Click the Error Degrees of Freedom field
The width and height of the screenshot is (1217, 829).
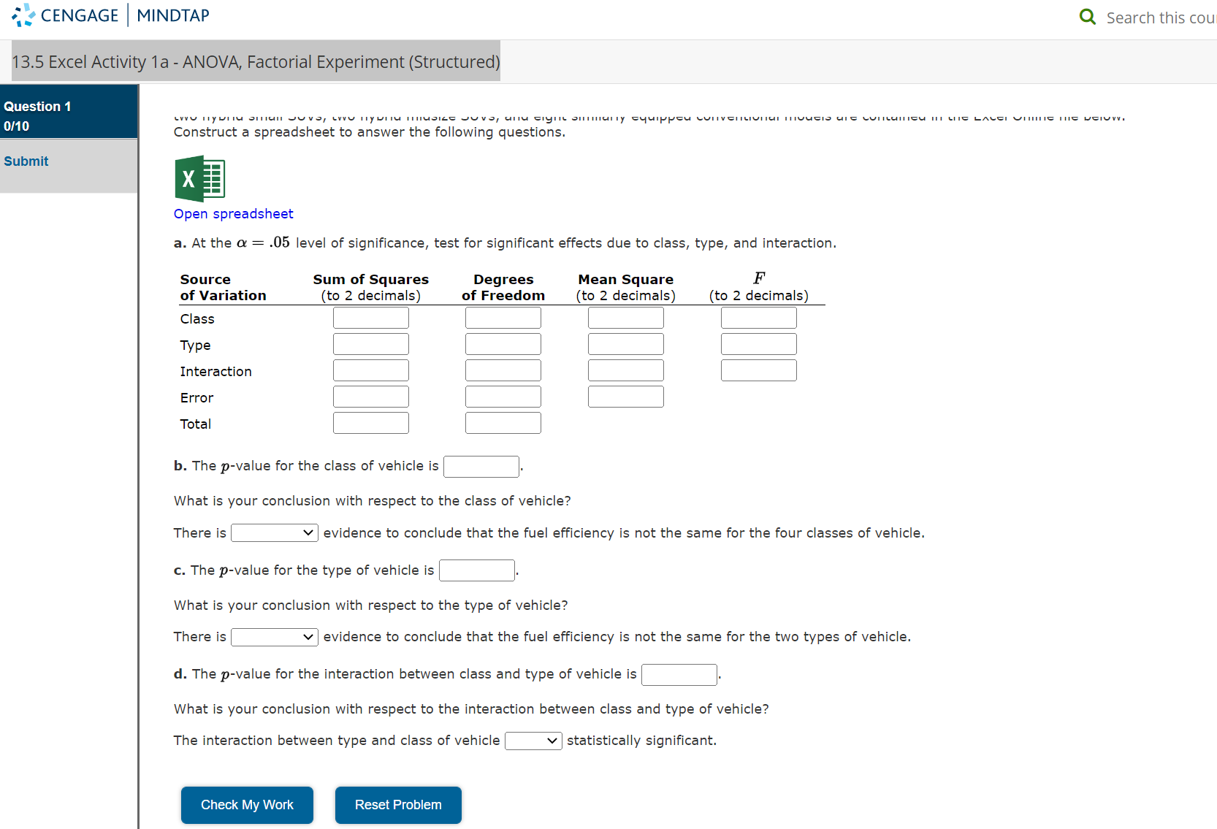[x=503, y=396]
